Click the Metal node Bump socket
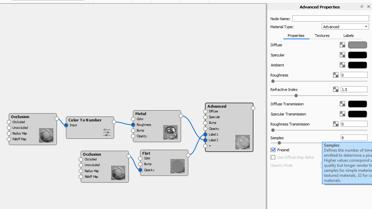The height and width of the screenshot is (209, 372). (133, 130)
